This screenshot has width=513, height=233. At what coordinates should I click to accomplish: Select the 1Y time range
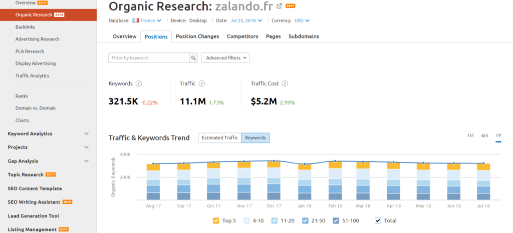pos(498,136)
